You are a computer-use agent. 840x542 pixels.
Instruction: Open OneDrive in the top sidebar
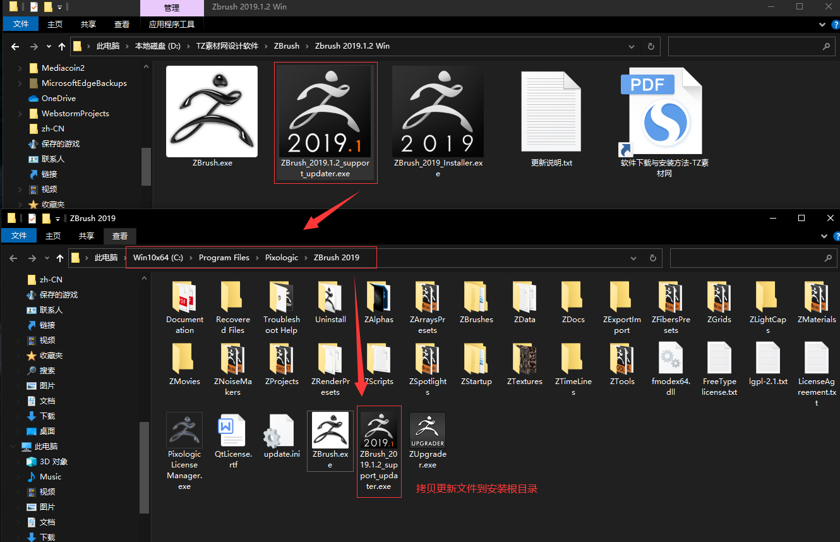(58, 99)
